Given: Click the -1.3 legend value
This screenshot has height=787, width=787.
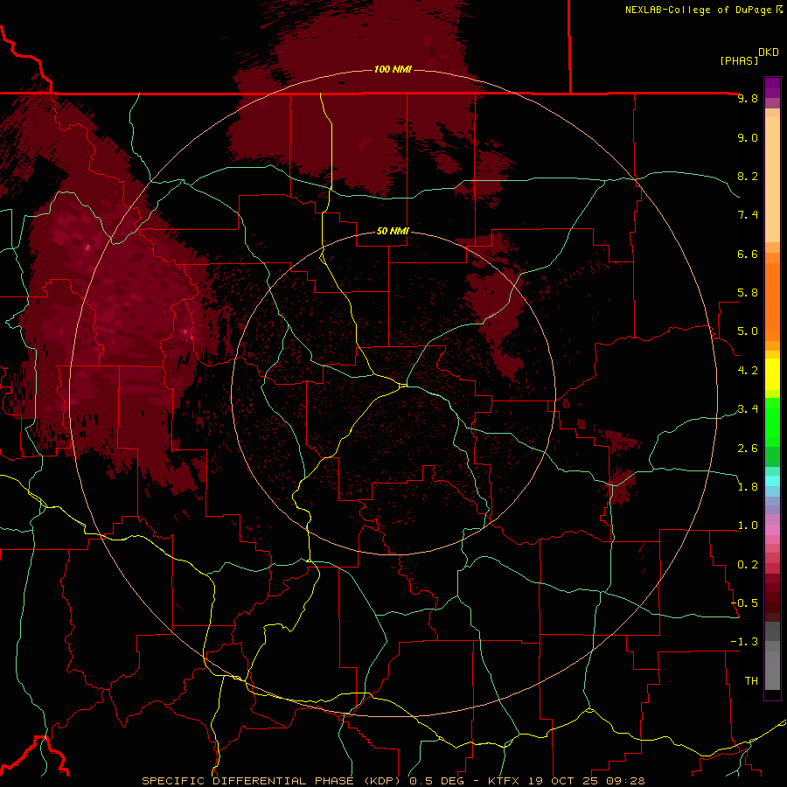Looking at the screenshot, I should coord(744,642).
